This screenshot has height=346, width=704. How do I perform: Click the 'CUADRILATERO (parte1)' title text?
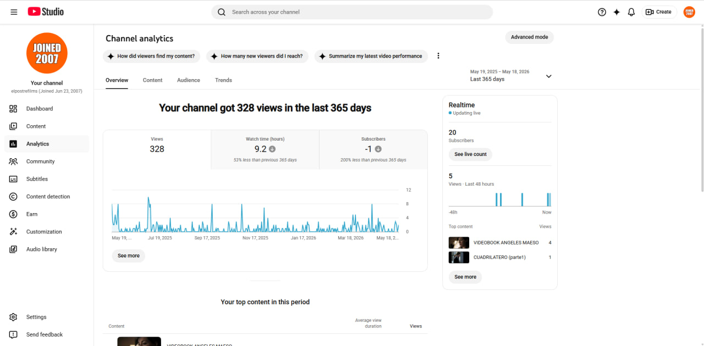(499, 257)
